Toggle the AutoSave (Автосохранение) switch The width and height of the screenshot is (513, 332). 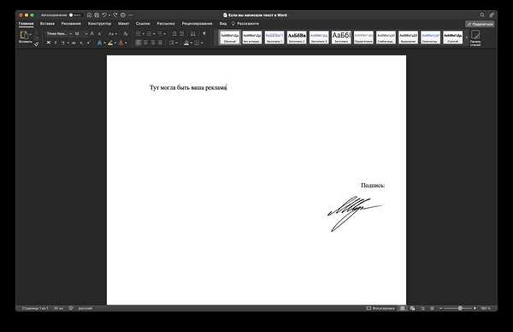coord(74,15)
